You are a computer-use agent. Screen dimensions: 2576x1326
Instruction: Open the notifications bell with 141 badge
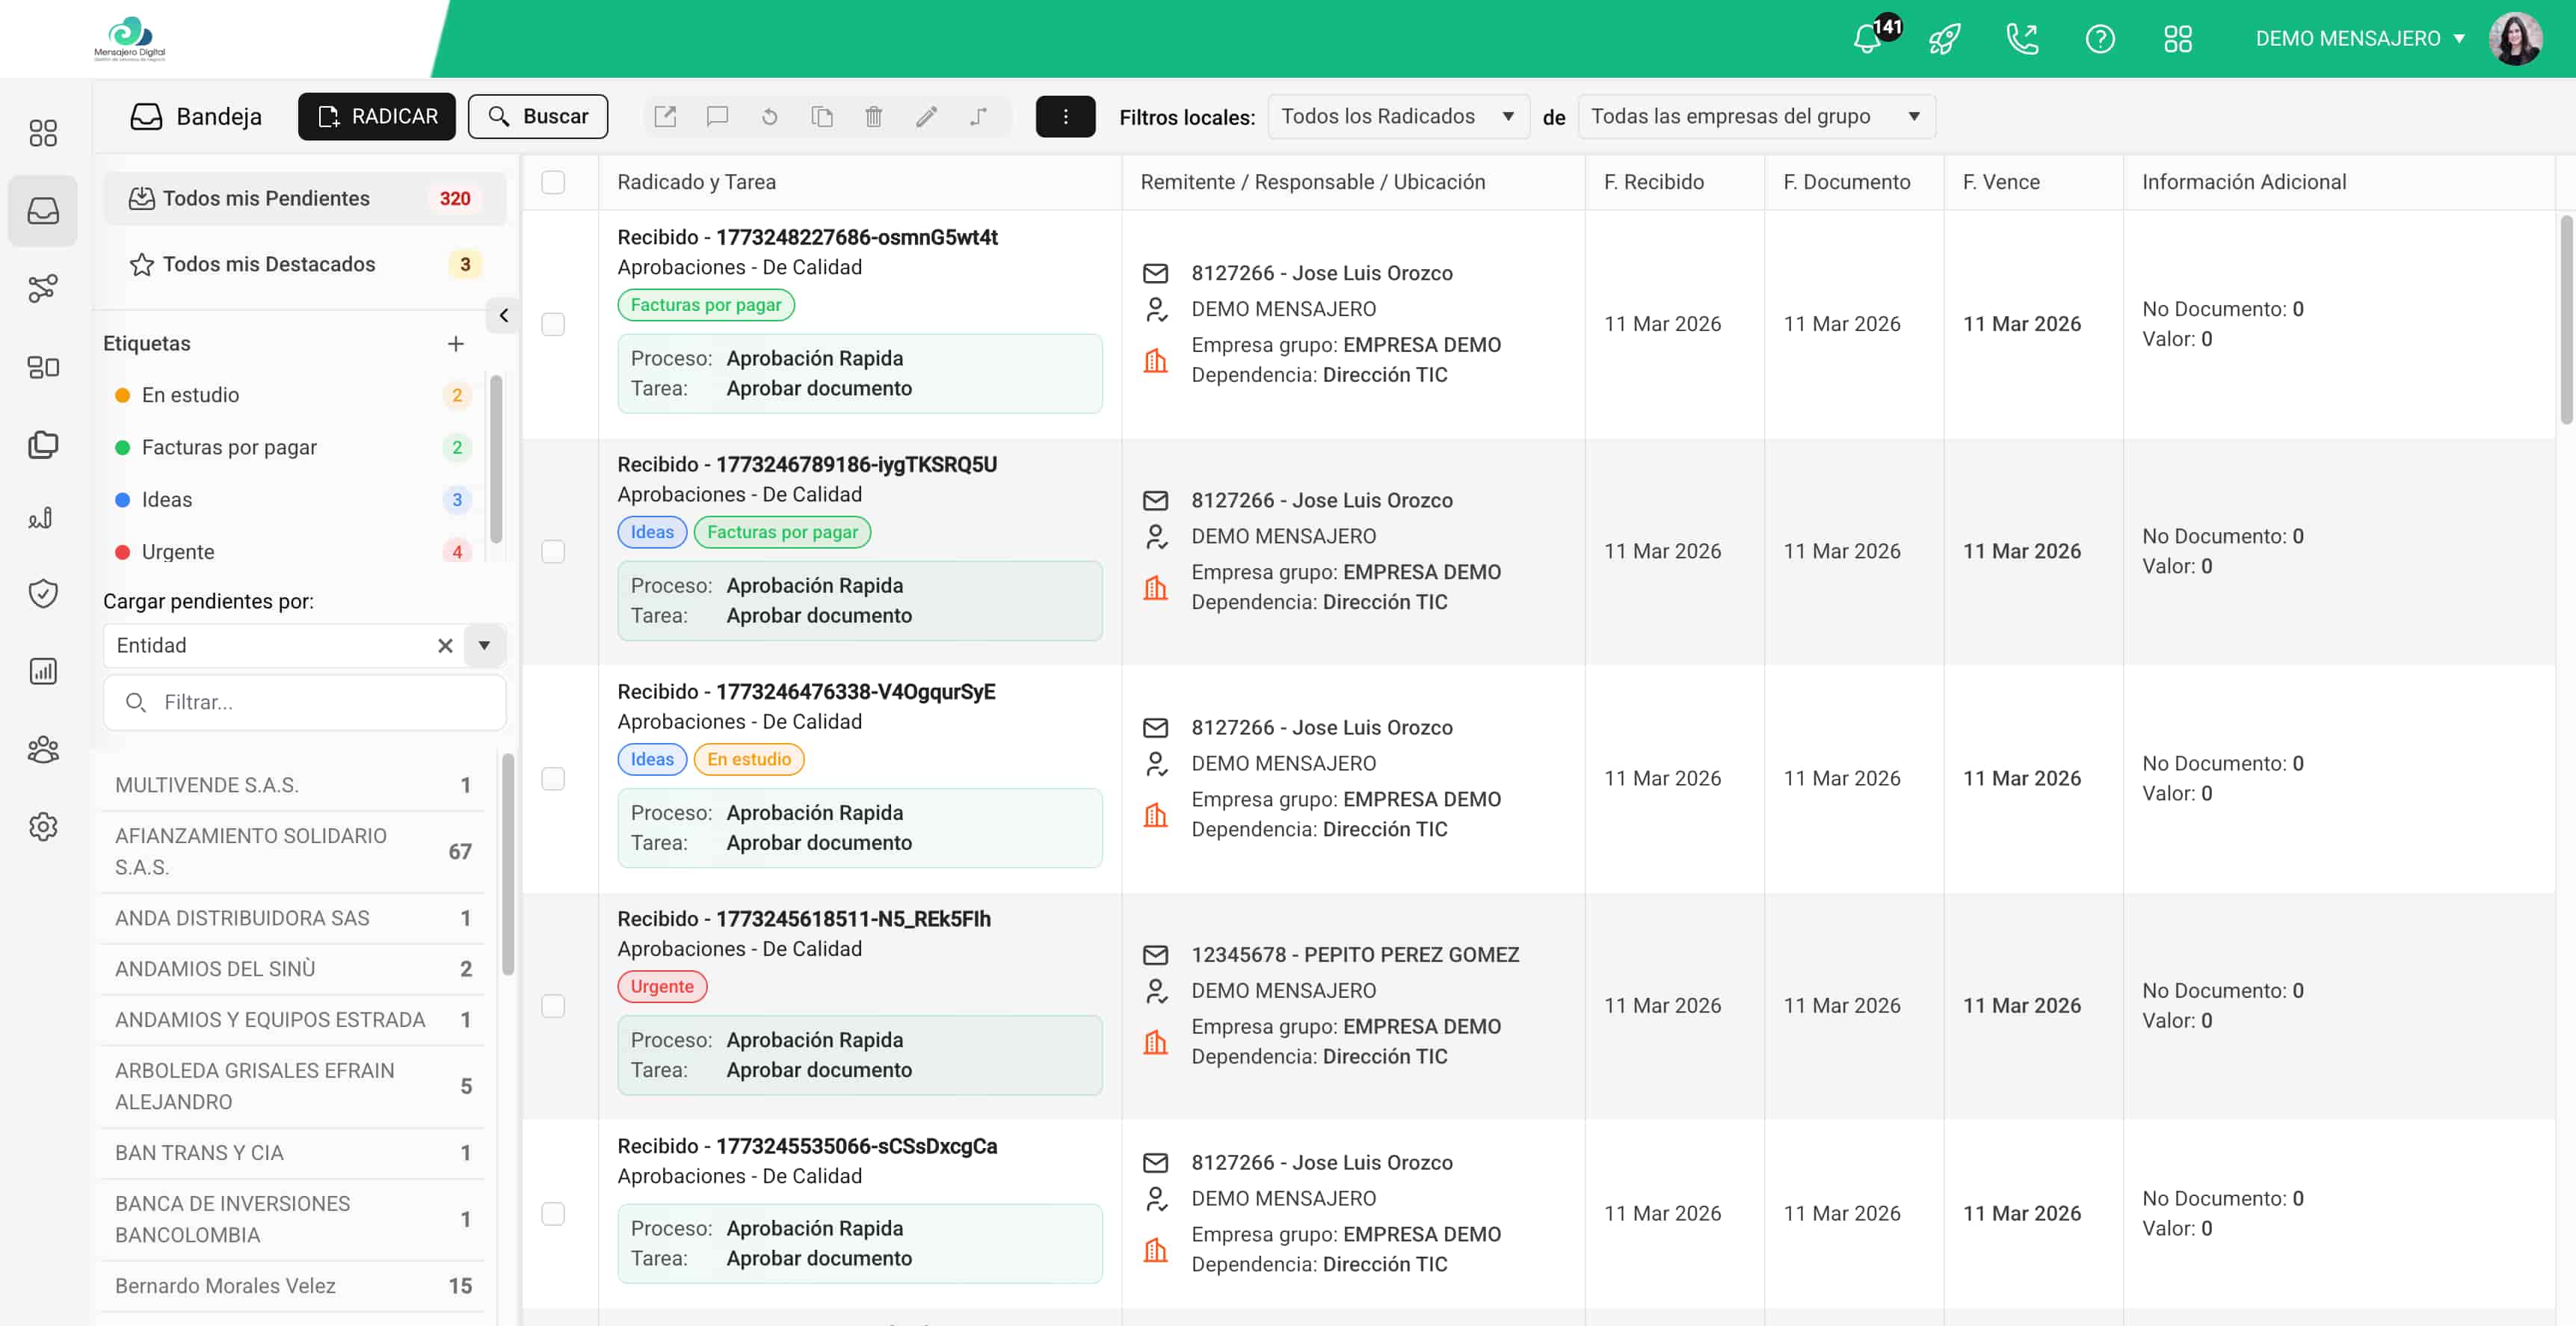pos(1867,39)
